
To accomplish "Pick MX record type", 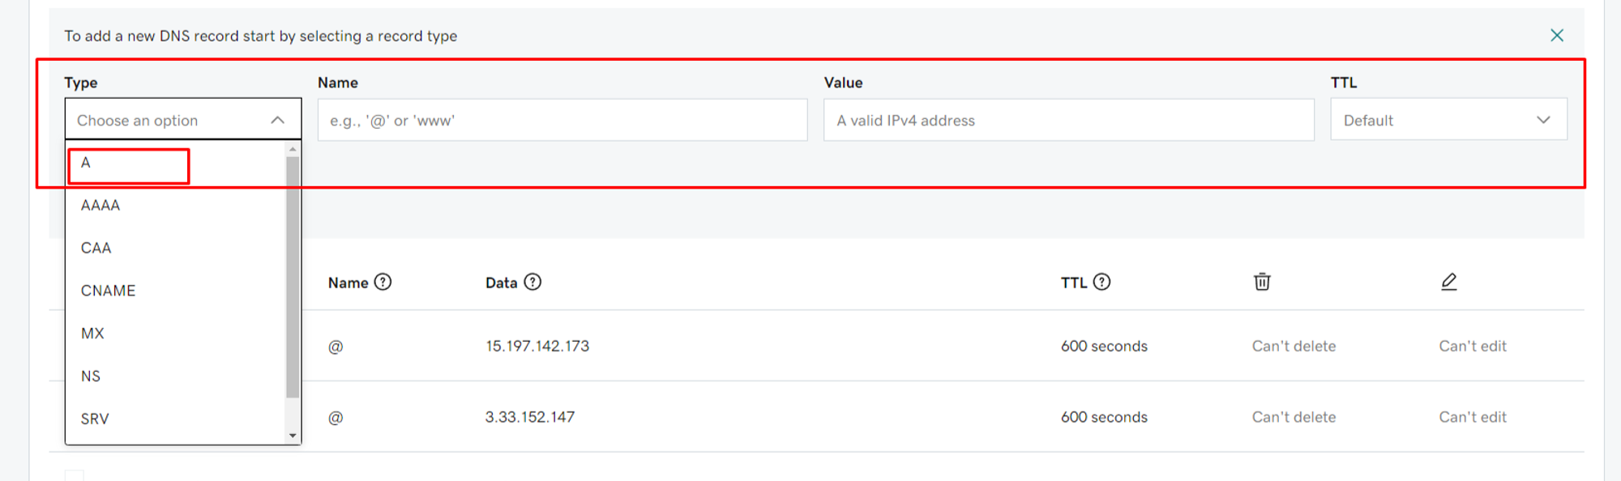I will 176,334.
